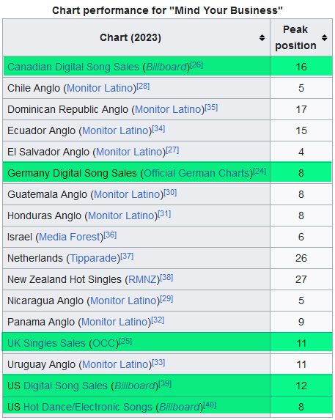Image resolution: width=335 pixels, height=420 pixels.
Task: Click the Chart (2023) column header
Action: pyautogui.click(x=130, y=38)
